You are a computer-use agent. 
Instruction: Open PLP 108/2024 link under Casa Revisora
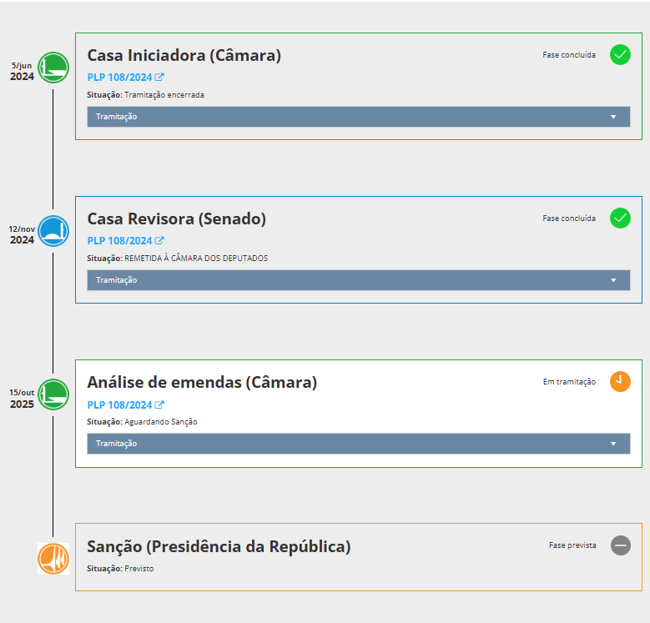[125, 241]
